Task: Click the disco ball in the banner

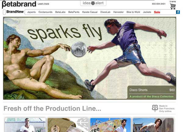Action: click(x=79, y=49)
